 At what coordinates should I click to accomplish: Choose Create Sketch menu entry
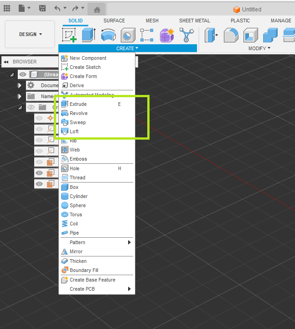[97, 67]
